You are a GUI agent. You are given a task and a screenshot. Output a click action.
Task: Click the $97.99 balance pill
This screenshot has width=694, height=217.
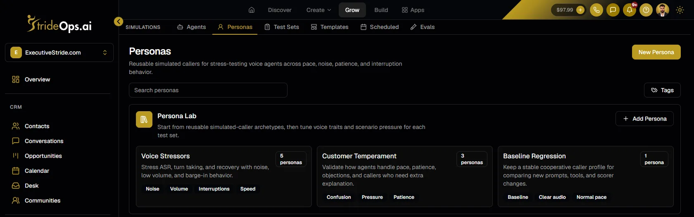[x=568, y=10]
